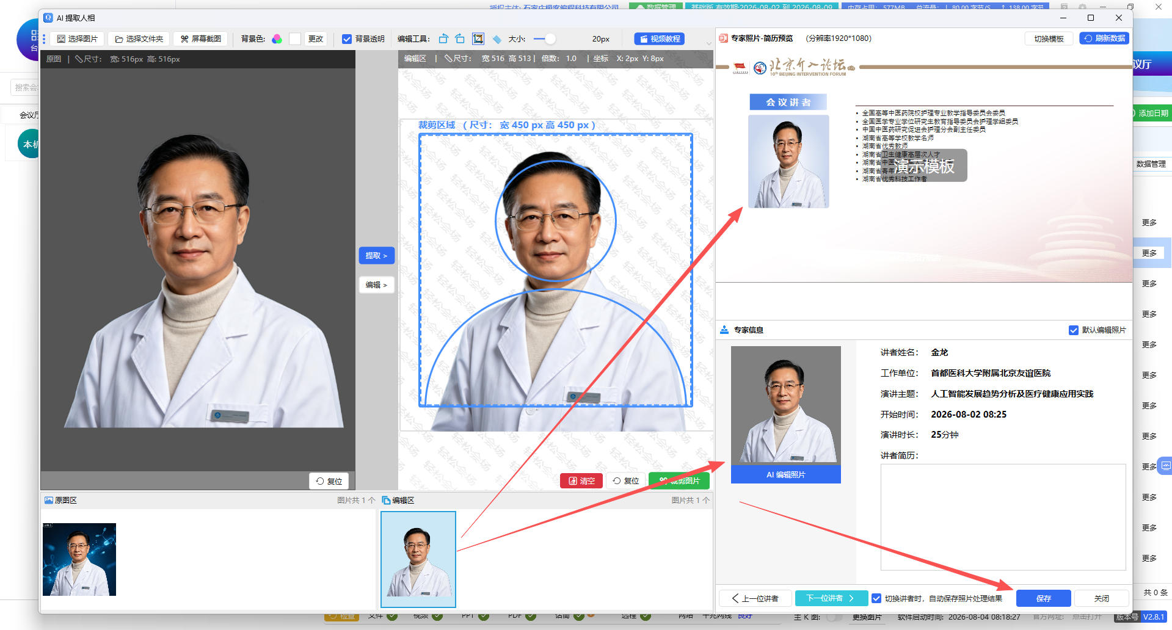Click 更改 to change background color
Viewport: 1172px width, 630px height.
(316, 39)
